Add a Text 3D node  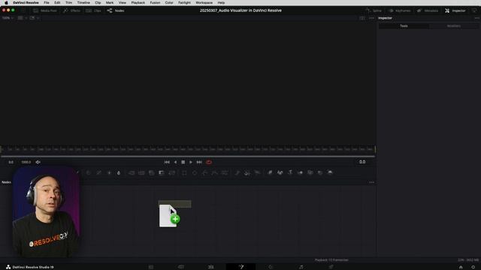coord(290,173)
